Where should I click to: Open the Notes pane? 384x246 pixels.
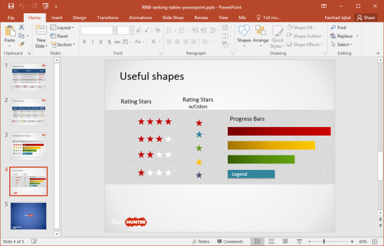[x=201, y=241]
